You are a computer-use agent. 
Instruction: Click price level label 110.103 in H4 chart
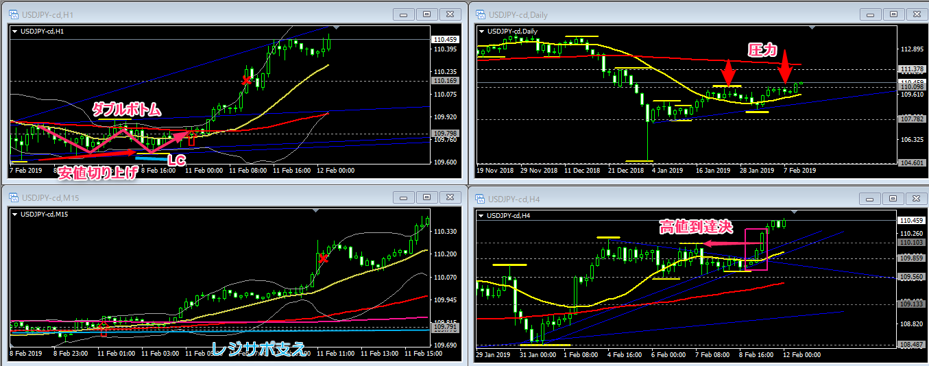pos(912,242)
